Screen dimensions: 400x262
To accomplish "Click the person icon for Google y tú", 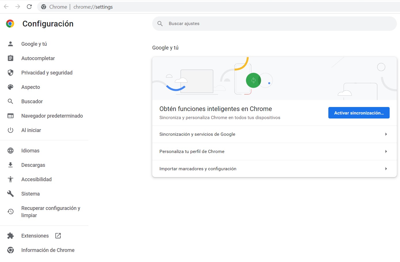I will tap(11, 44).
